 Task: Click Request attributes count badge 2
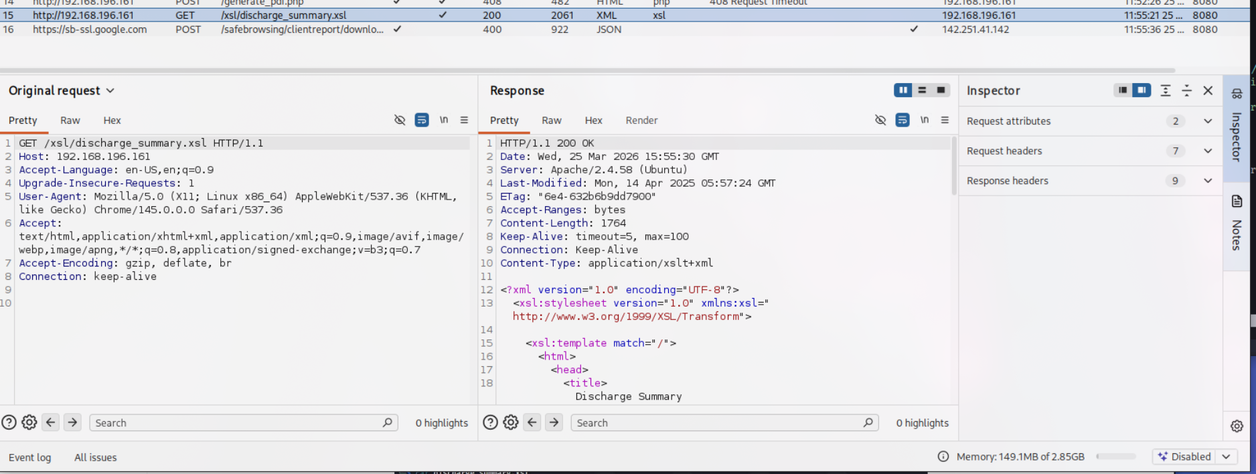pos(1175,121)
